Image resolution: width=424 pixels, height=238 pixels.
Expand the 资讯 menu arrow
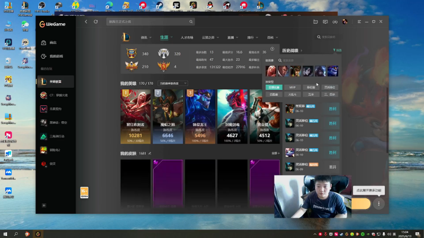tap(151, 38)
